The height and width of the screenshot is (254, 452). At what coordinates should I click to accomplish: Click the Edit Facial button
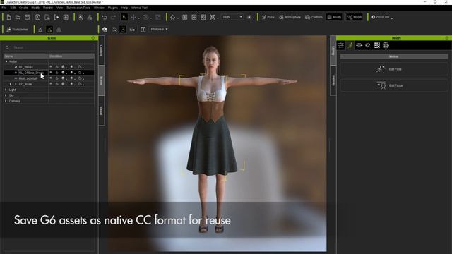394,85
